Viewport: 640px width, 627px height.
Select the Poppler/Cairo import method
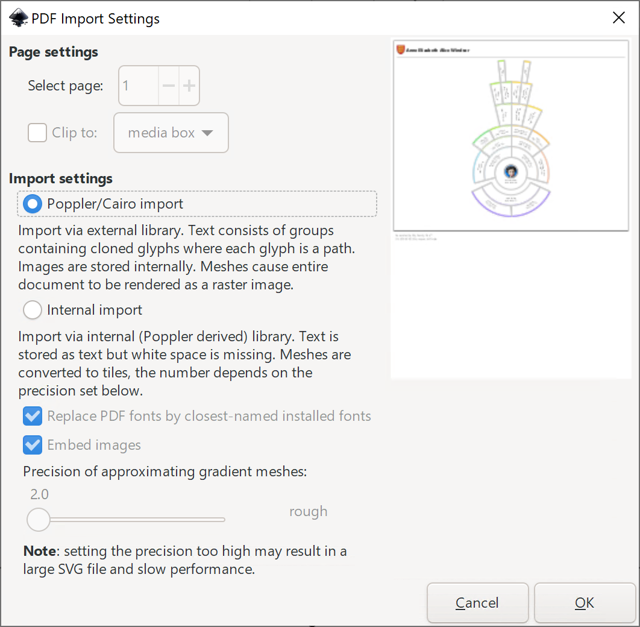click(31, 204)
